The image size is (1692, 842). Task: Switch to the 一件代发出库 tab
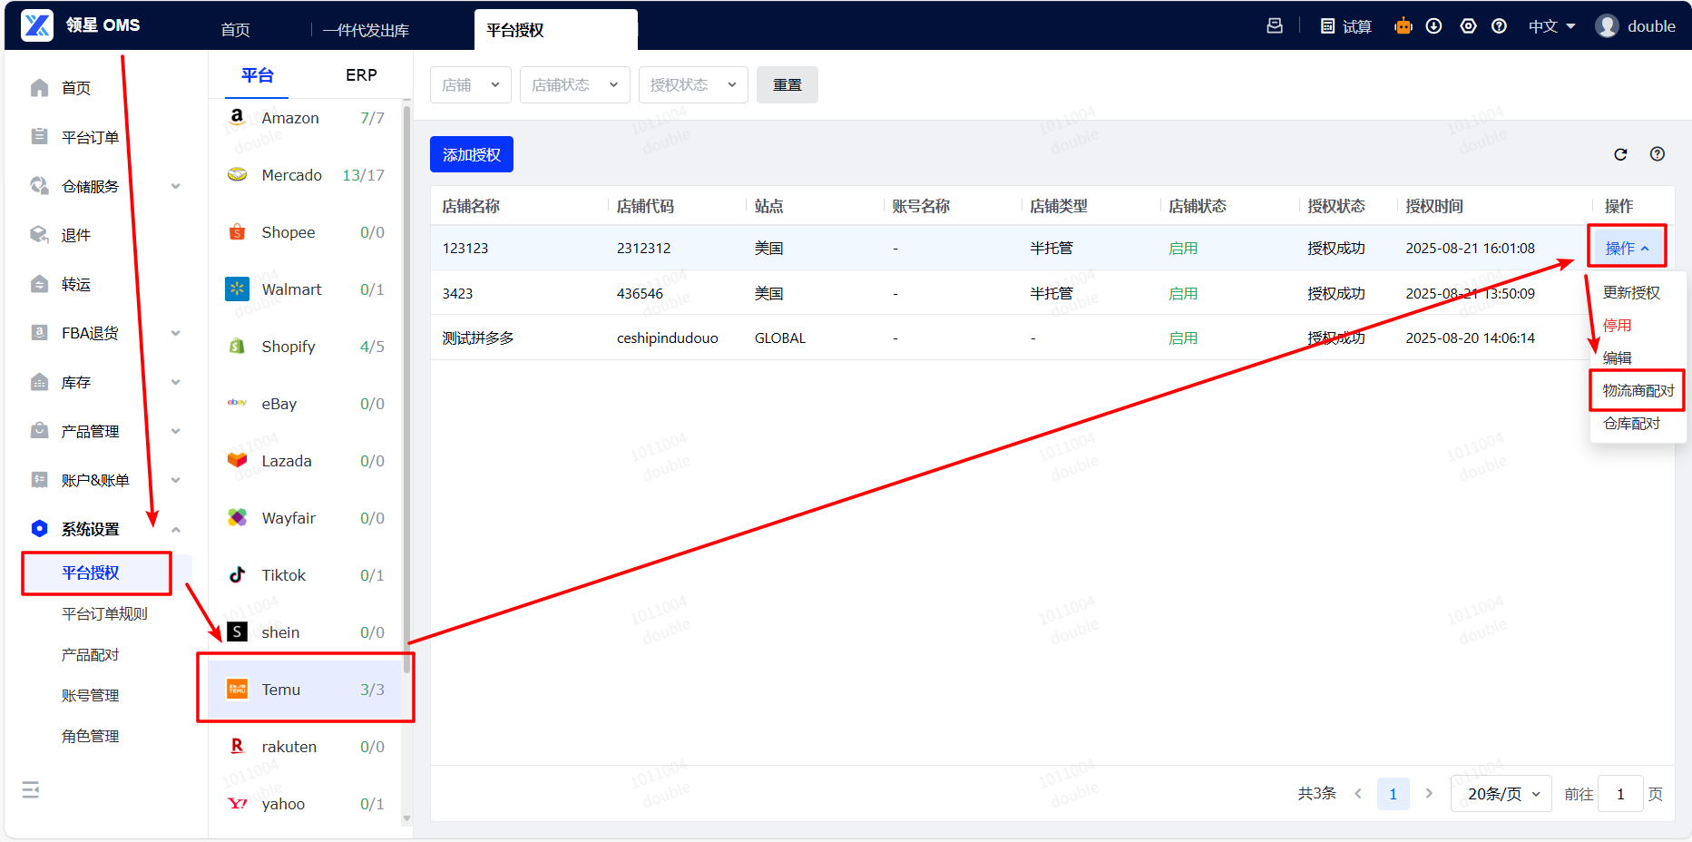[x=366, y=30]
